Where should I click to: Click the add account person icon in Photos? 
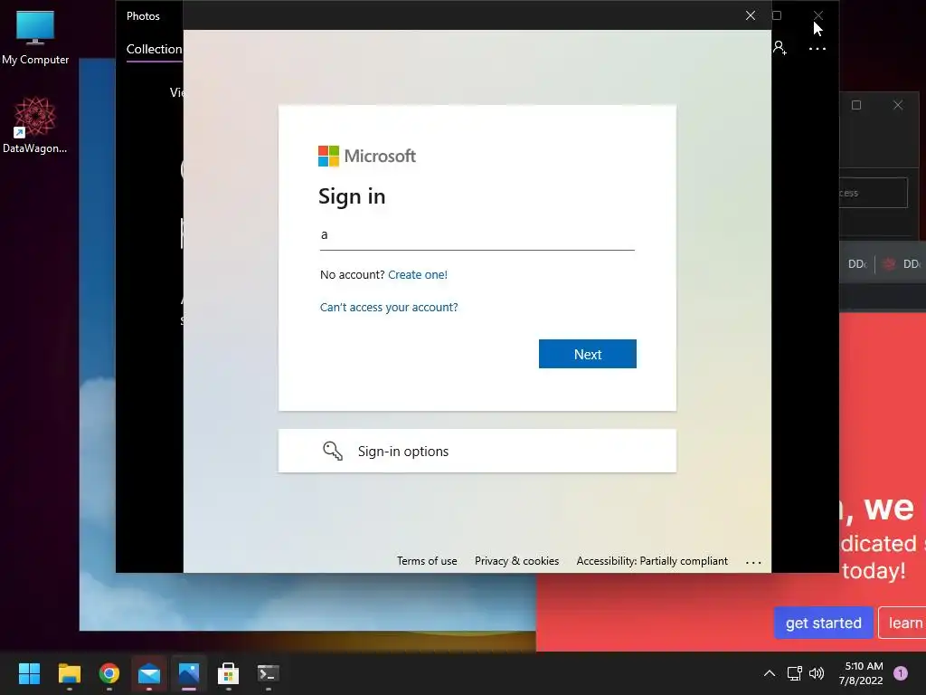coord(780,49)
